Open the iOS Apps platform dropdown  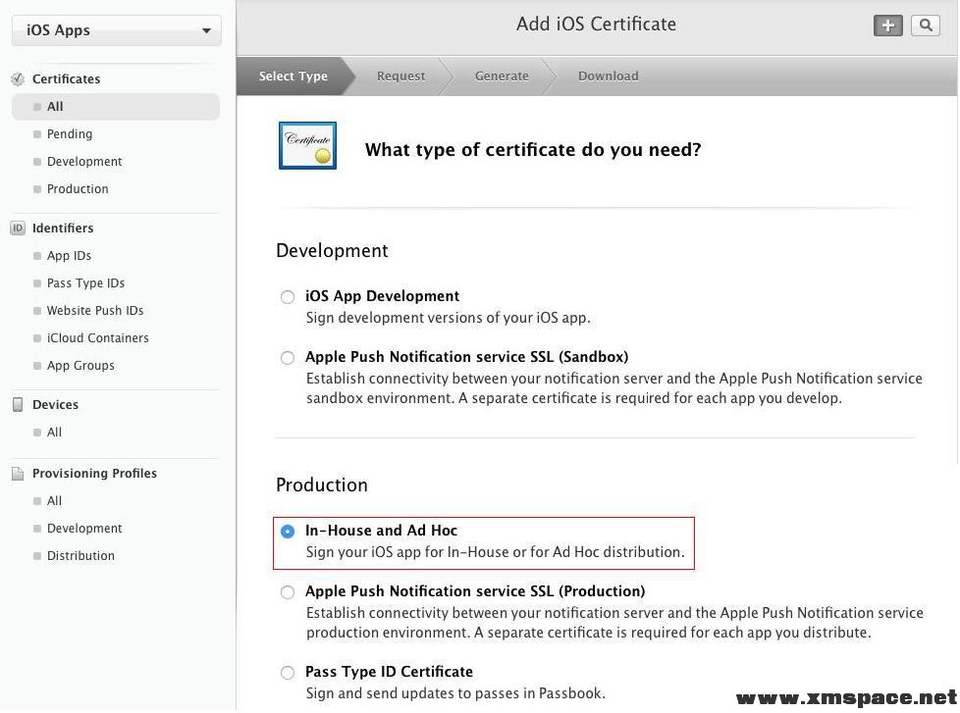point(117,30)
